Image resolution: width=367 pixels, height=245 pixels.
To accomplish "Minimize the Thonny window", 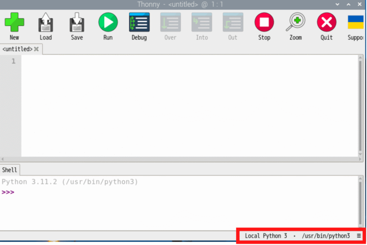I will [337, 4].
